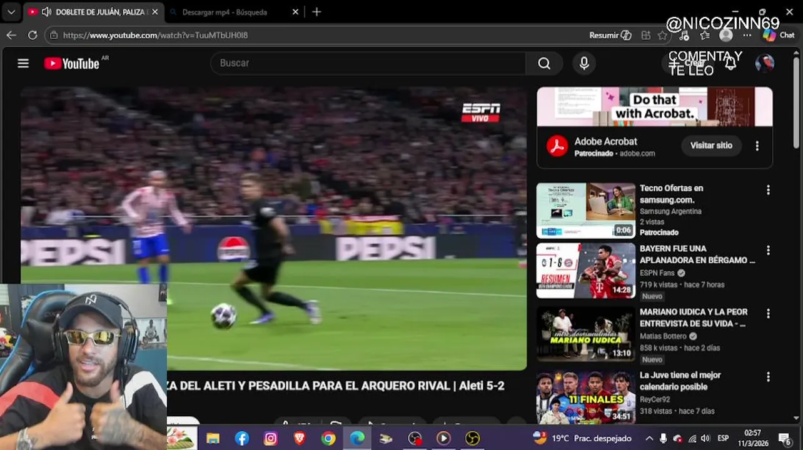Viewport: 803px width, 450px height.
Task: Switch to the Descargar mp4 - Búsqueda tab
Action: click(x=225, y=12)
